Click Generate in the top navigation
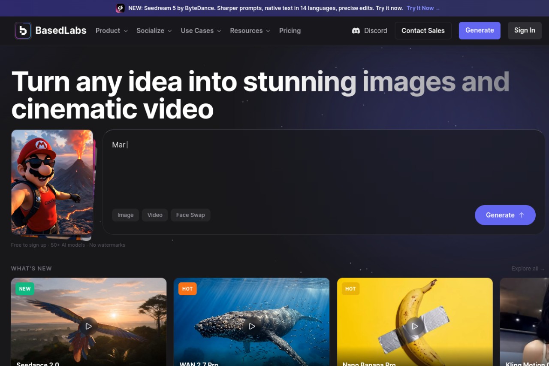This screenshot has width=549, height=366. pos(480,30)
